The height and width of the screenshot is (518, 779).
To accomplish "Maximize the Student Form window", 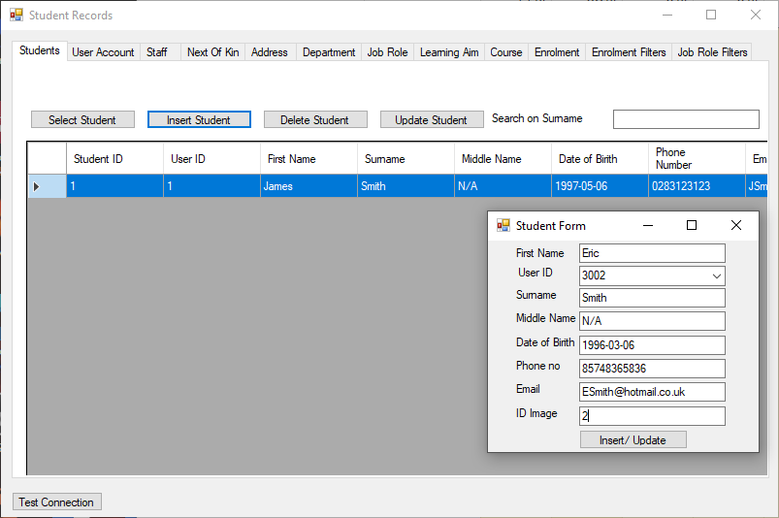I will pos(692,225).
